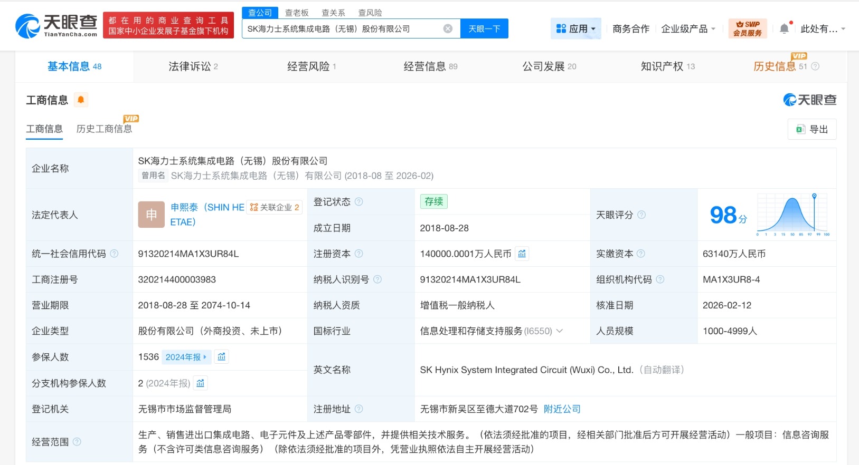Image resolution: width=859 pixels, height=465 pixels.
Task: Export data with 导出 button
Action: click(x=812, y=129)
